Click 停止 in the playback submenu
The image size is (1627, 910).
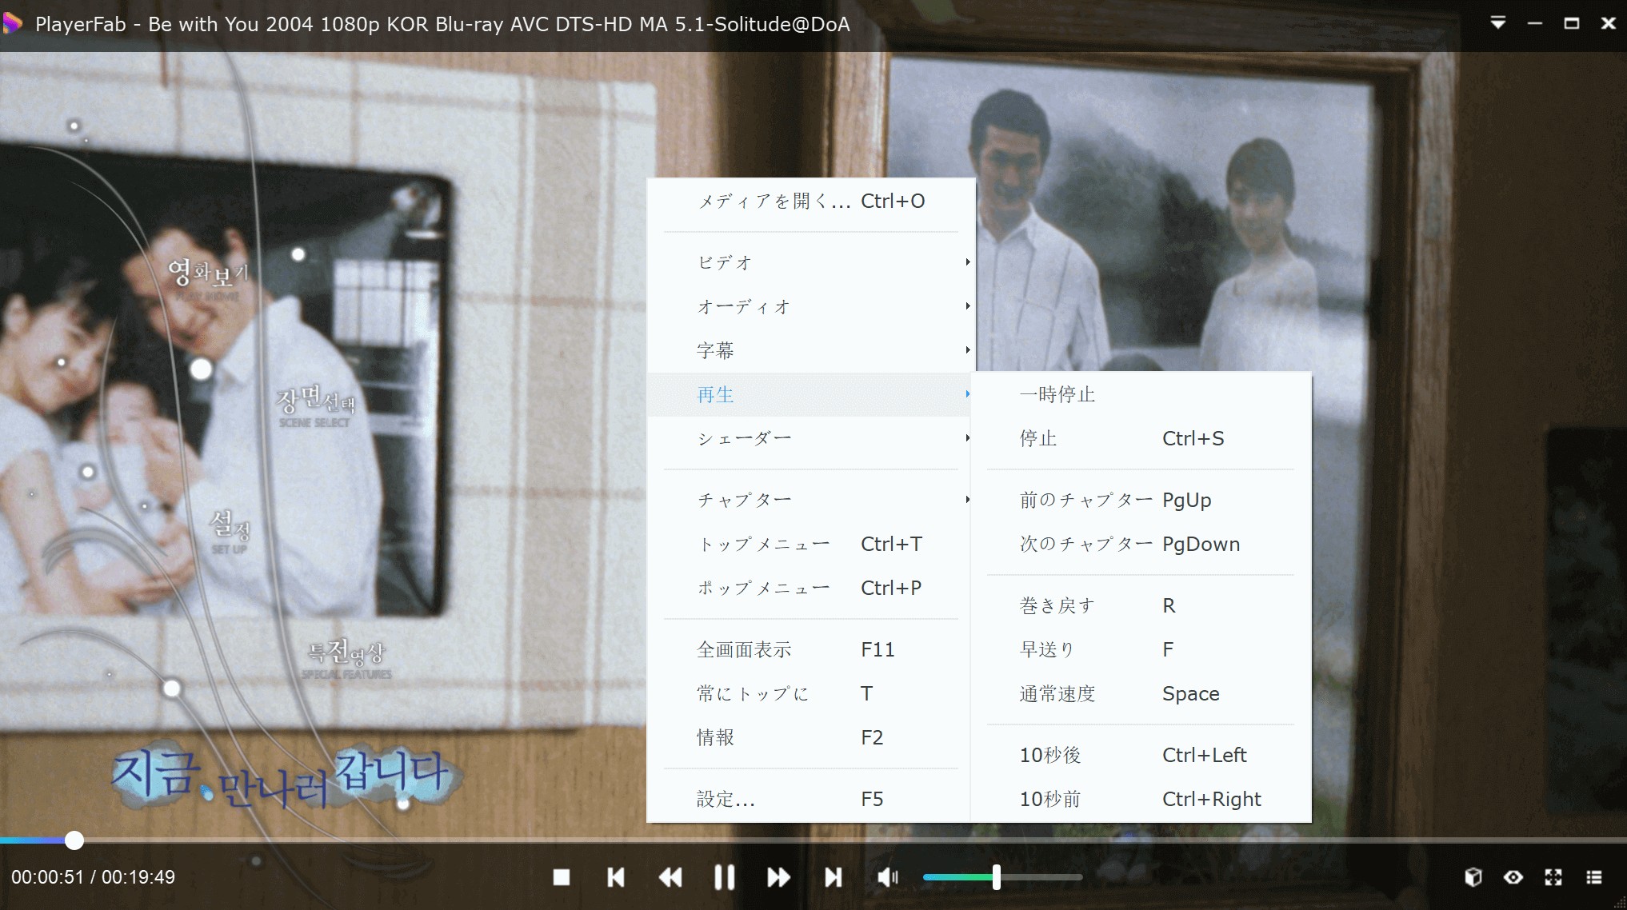pyautogui.click(x=1141, y=438)
